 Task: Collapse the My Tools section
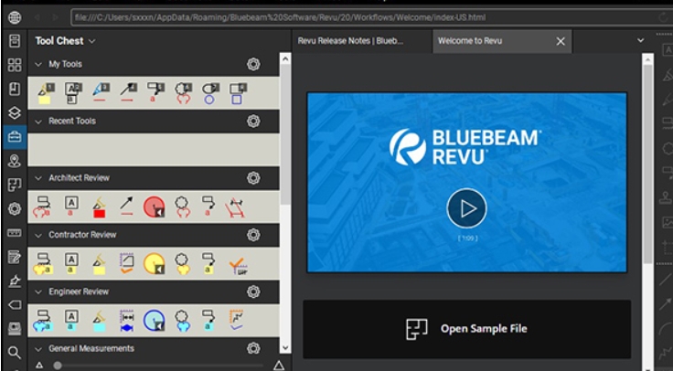point(38,65)
